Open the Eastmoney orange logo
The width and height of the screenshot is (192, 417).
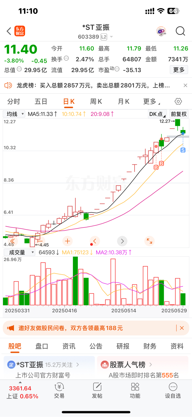[x=20, y=31]
